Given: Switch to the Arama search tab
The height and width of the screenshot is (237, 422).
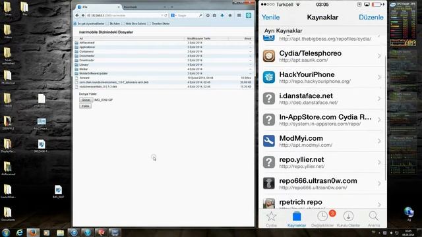Looking at the screenshot, I should 374,219.
